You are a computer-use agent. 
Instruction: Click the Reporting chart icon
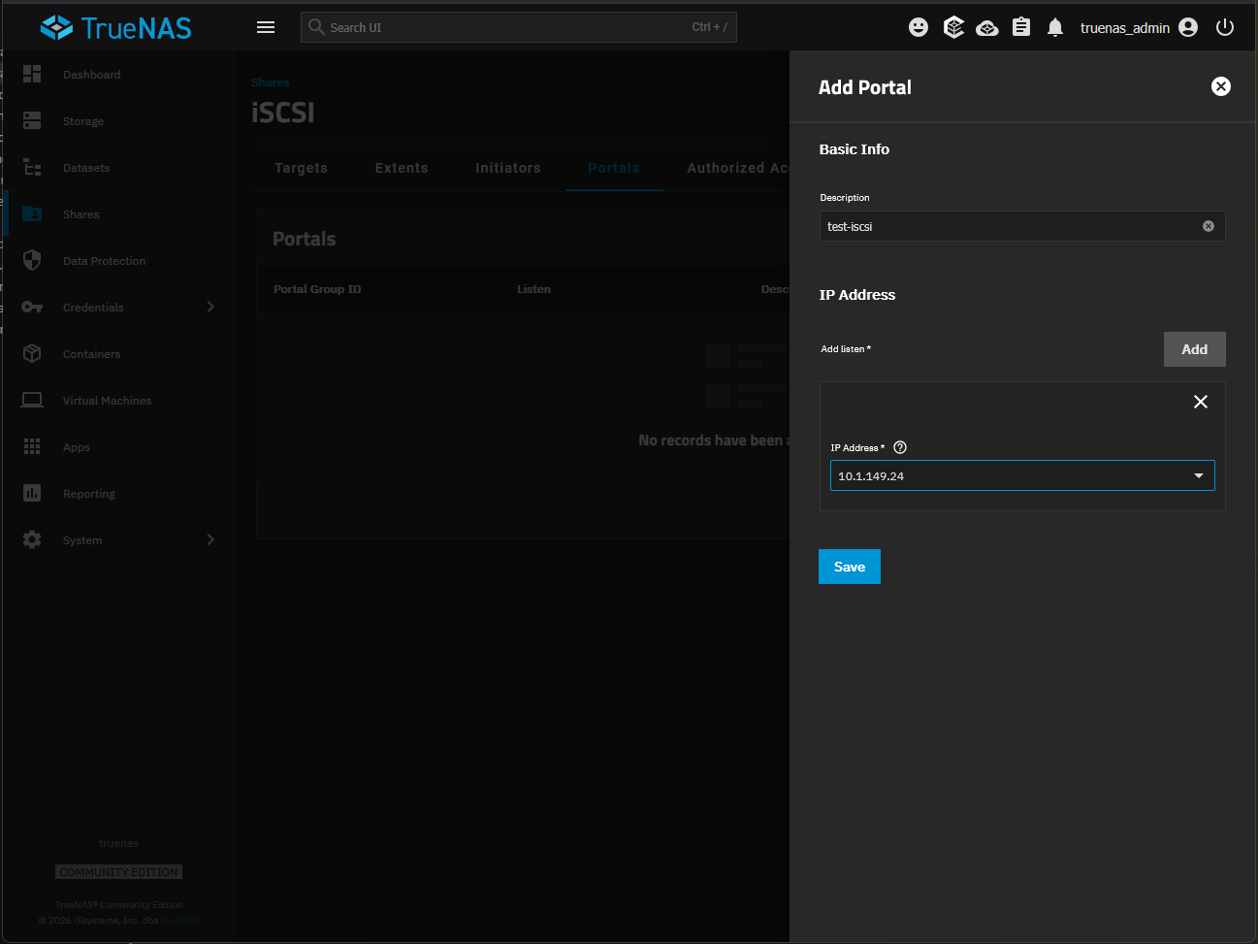pyautogui.click(x=32, y=493)
